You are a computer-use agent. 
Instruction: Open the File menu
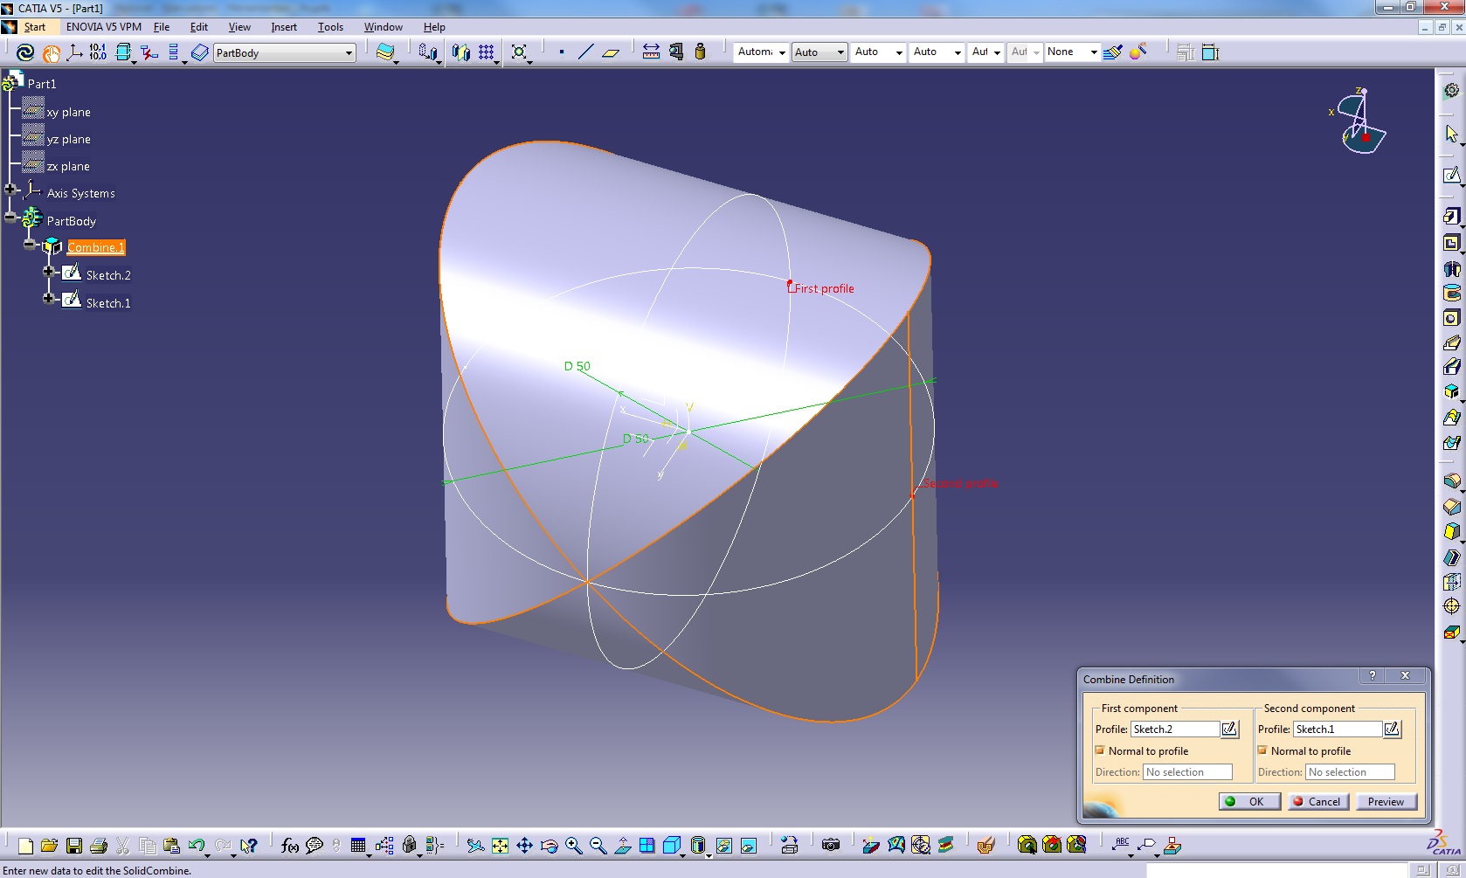pos(162,27)
